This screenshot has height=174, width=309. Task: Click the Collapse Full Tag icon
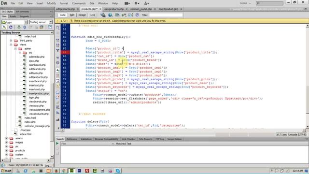tap(58, 40)
